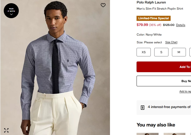The height and width of the screenshot is (135, 191).
Task: Click the Add to registry link
Action: [x=185, y=91]
